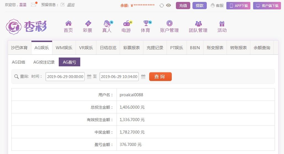
Task: Click the username 星星 in the header
Action: point(23,5)
